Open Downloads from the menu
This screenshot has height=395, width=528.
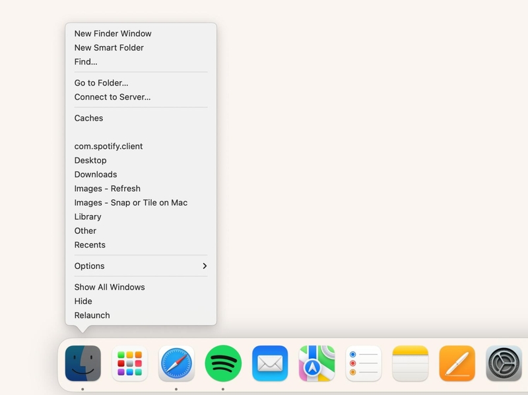[141, 175]
